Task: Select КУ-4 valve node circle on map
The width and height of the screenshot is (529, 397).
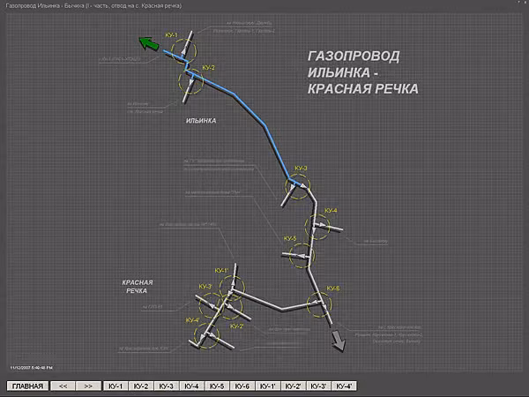Action: click(x=317, y=228)
